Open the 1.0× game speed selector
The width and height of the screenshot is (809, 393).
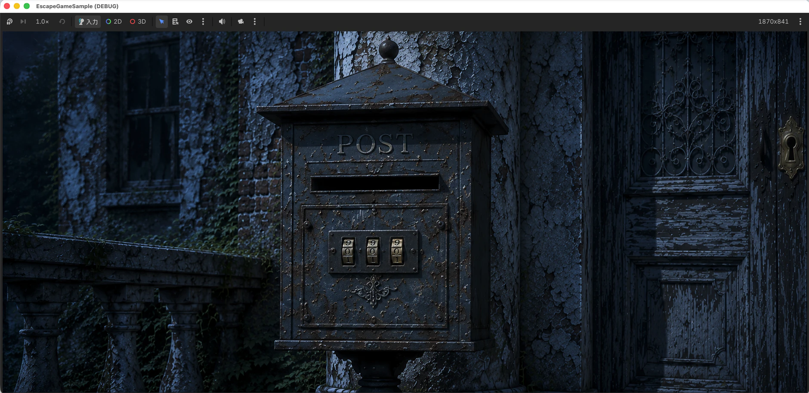42,21
